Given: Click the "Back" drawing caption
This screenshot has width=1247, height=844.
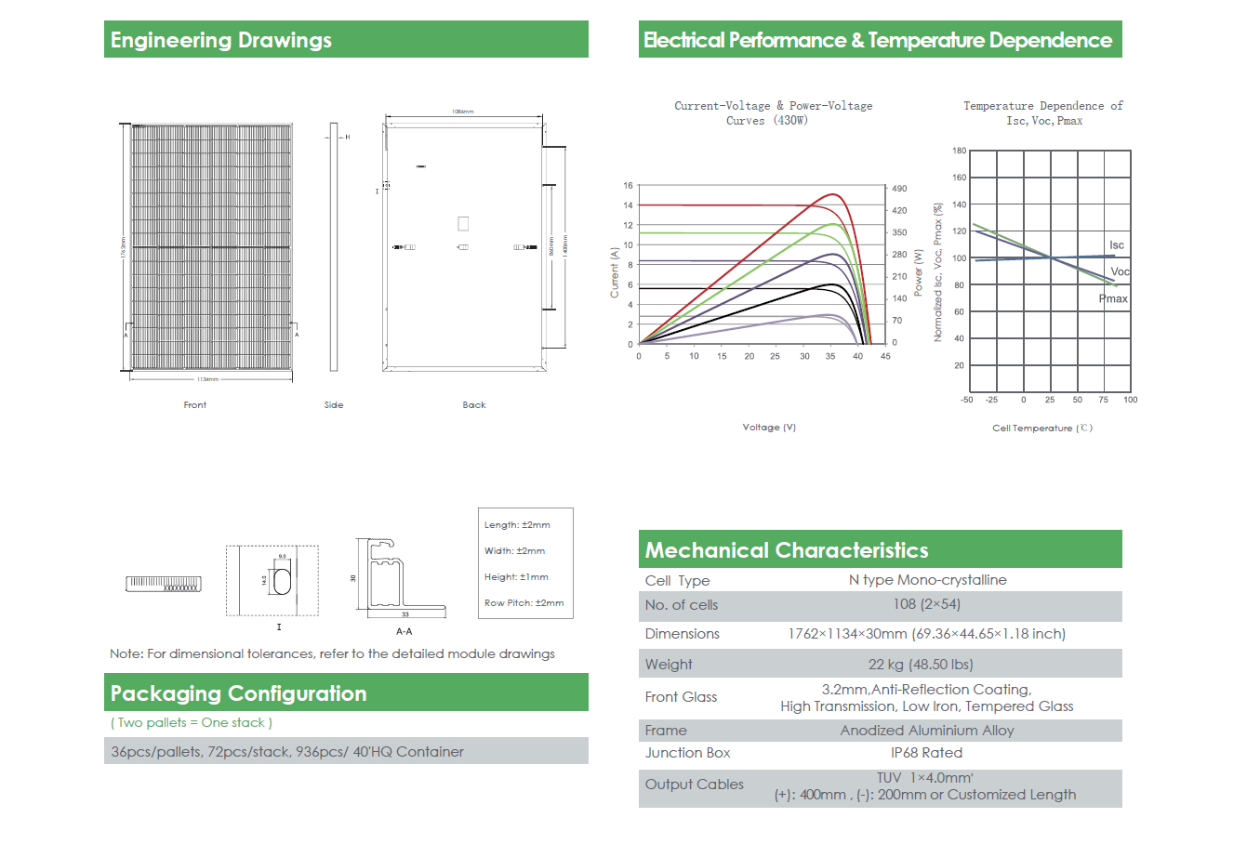Looking at the screenshot, I should point(474,405).
